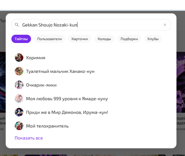Select the Тайтлы filter tab
185x156 pixels.
pyautogui.click(x=21, y=39)
